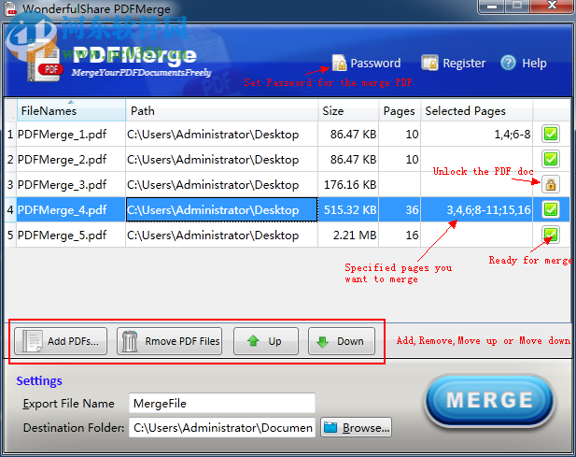Select the PDFMerge_3.pdf file name
Image resolution: width=576 pixels, height=457 pixels.
coord(63,184)
